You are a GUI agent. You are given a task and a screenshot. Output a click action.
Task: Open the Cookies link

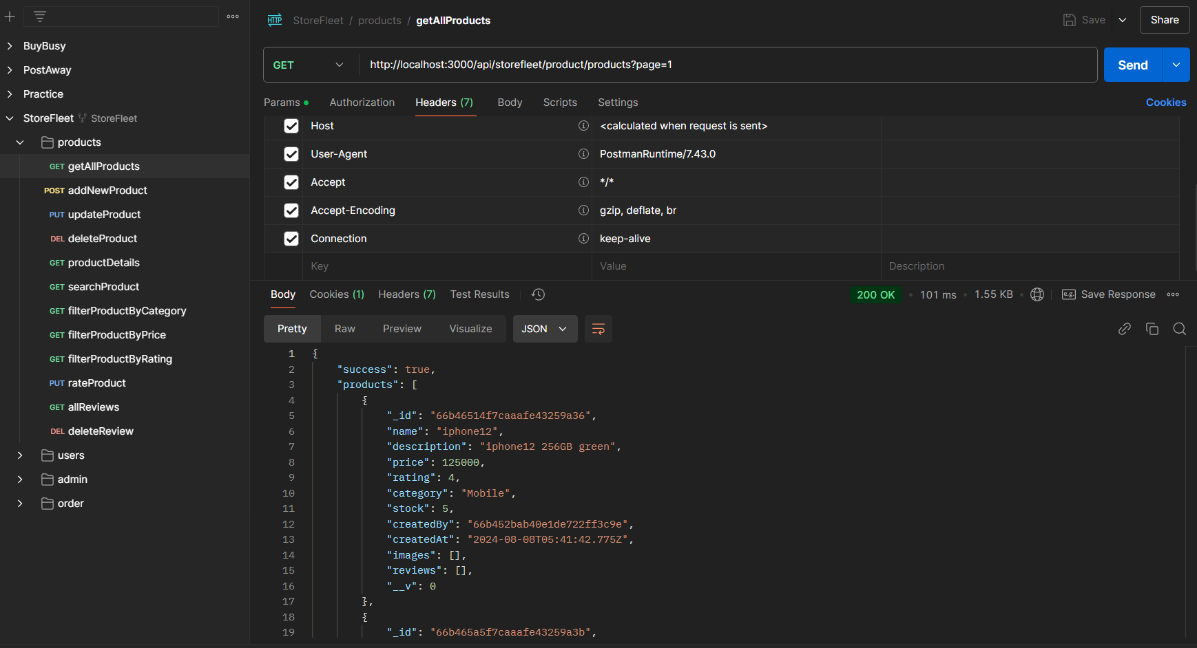[x=1166, y=102]
